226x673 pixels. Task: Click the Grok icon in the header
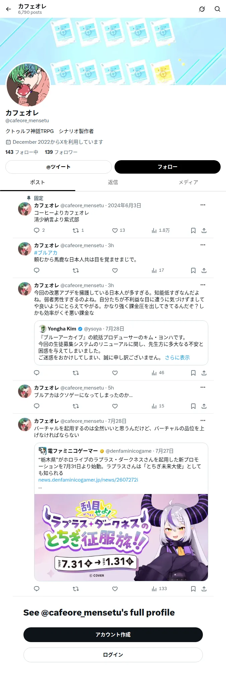[x=202, y=9]
